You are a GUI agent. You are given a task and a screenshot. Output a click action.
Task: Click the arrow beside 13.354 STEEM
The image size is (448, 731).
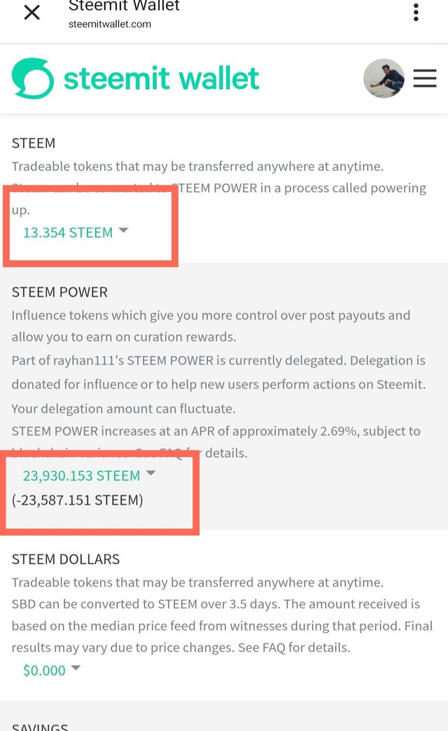point(124,230)
